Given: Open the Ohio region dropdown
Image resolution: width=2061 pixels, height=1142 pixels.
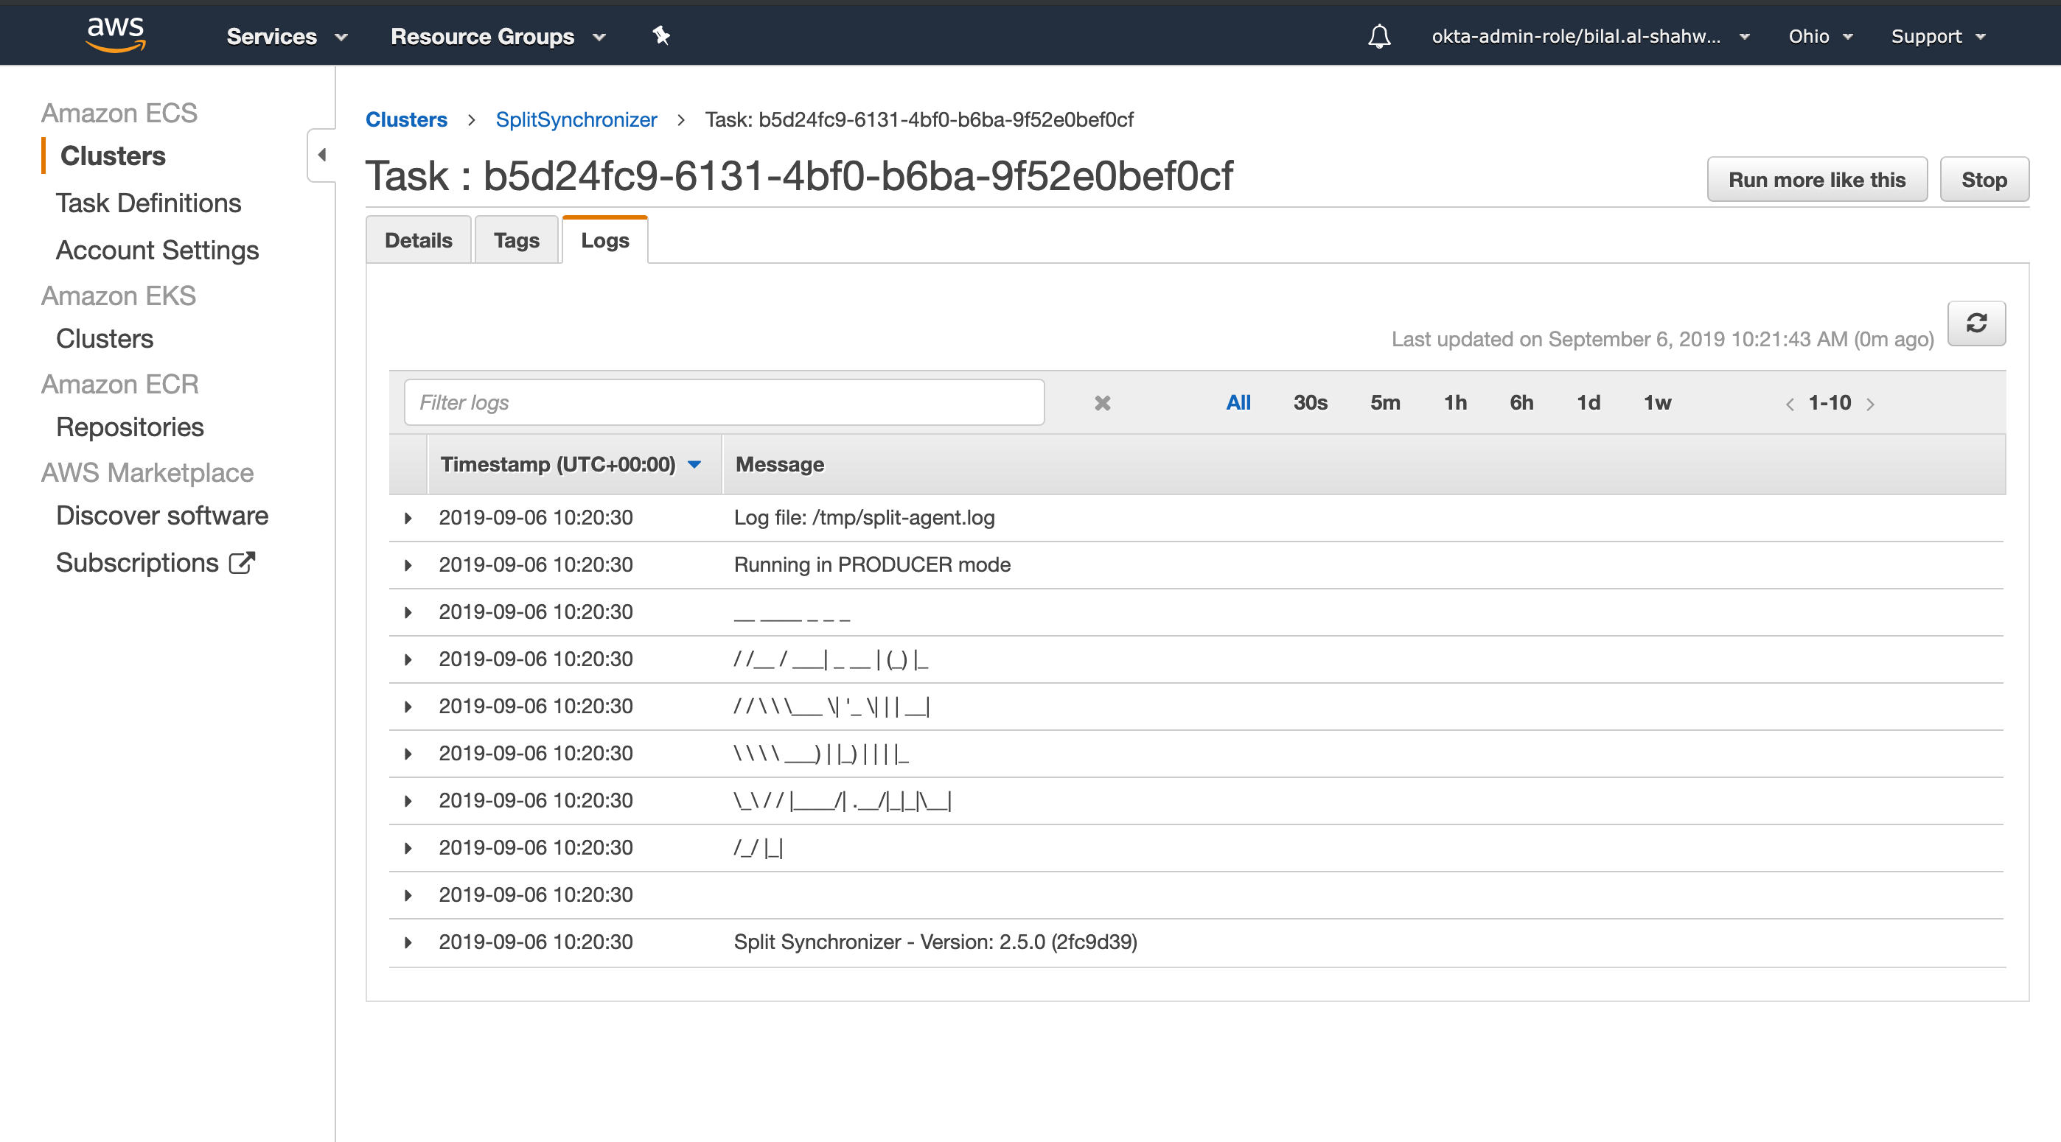Looking at the screenshot, I should point(1820,37).
